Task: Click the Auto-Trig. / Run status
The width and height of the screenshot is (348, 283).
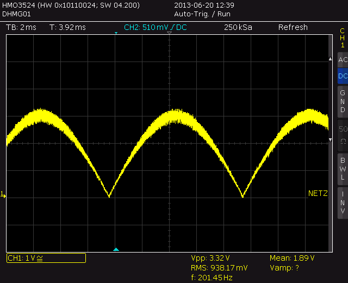Action: tap(202, 14)
